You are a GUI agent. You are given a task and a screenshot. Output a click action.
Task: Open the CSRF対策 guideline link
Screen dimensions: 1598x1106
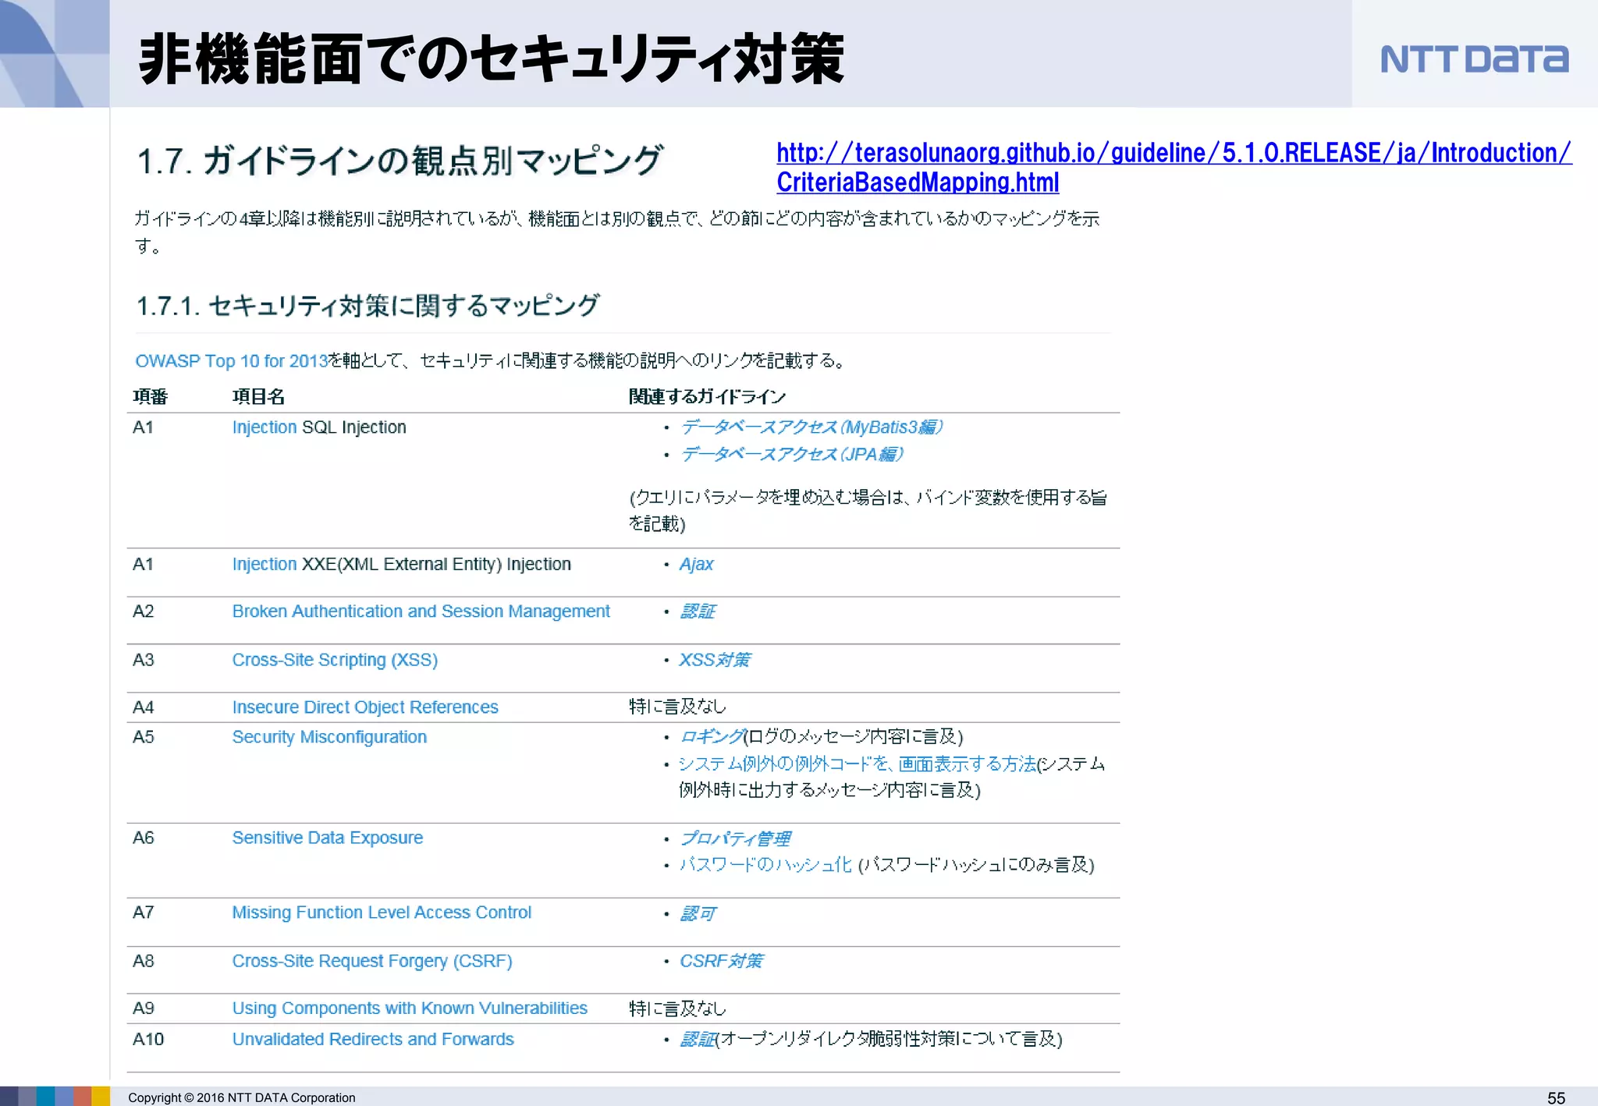721,961
